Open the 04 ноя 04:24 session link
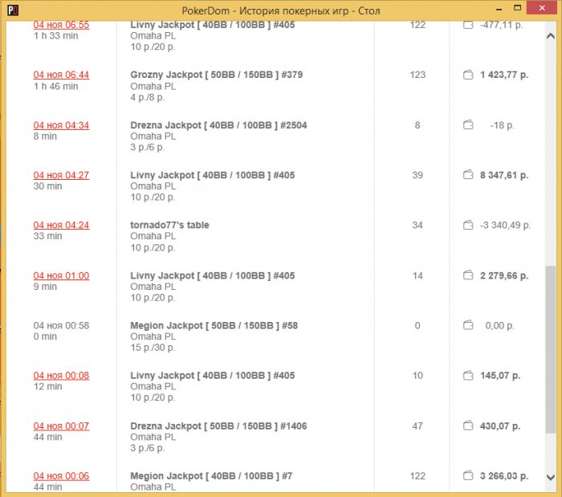The height and width of the screenshot is (497, 562). pos(61,225)
